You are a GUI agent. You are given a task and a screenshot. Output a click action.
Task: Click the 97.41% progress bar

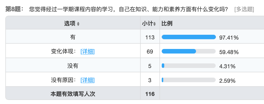click(x=189, y=37)
